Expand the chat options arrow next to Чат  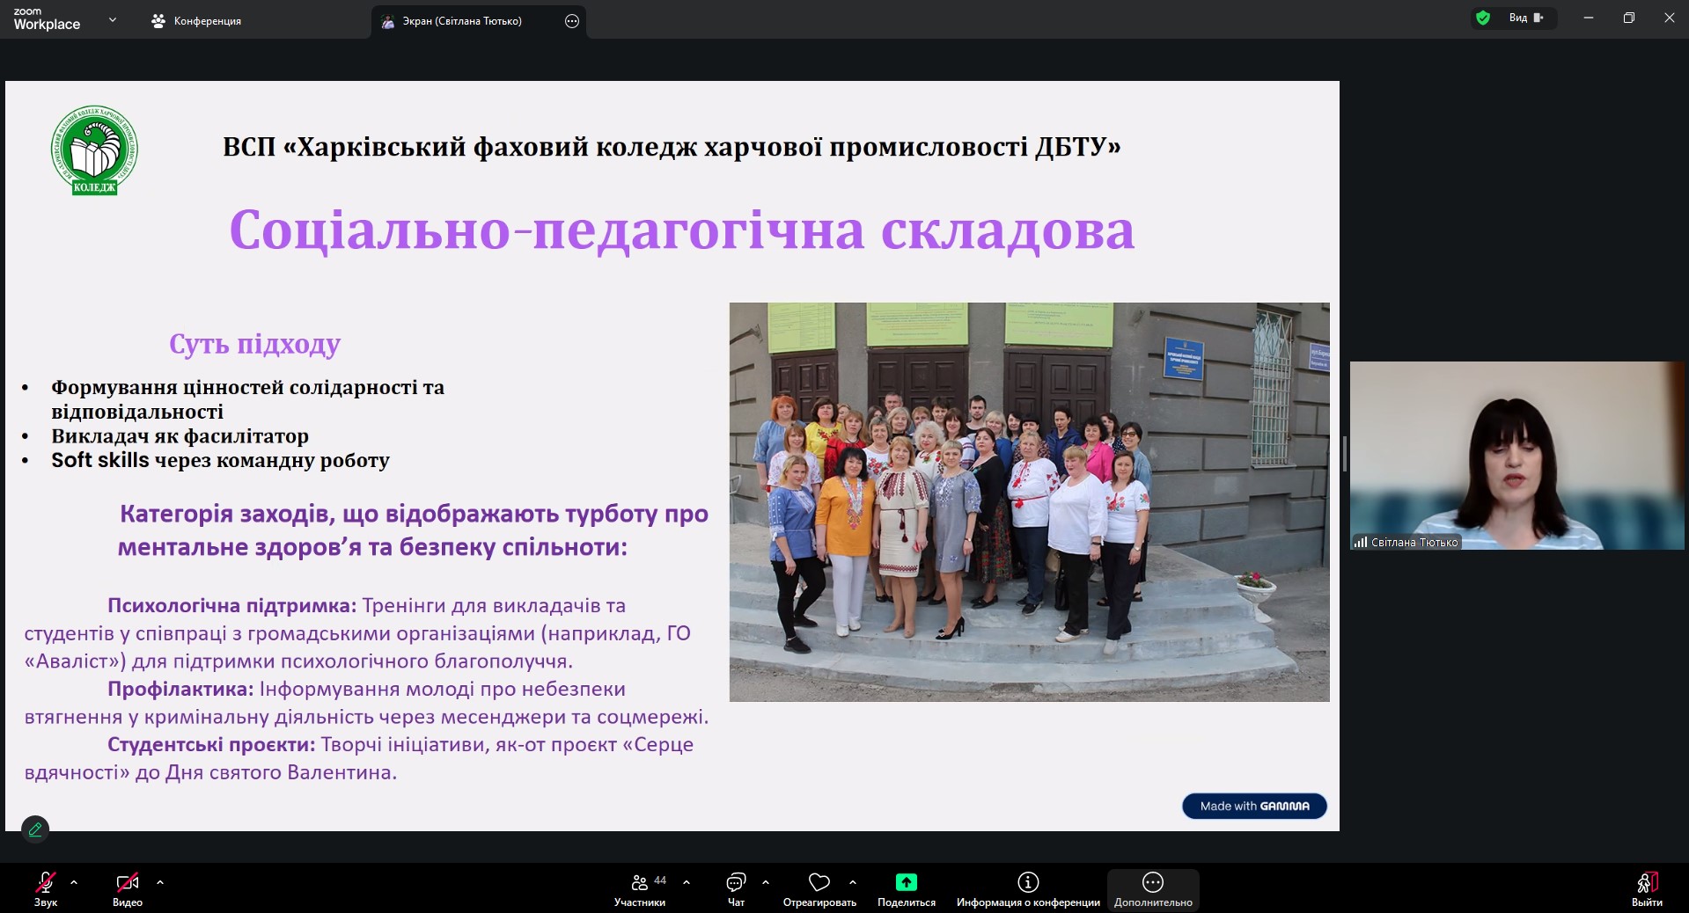766,881
